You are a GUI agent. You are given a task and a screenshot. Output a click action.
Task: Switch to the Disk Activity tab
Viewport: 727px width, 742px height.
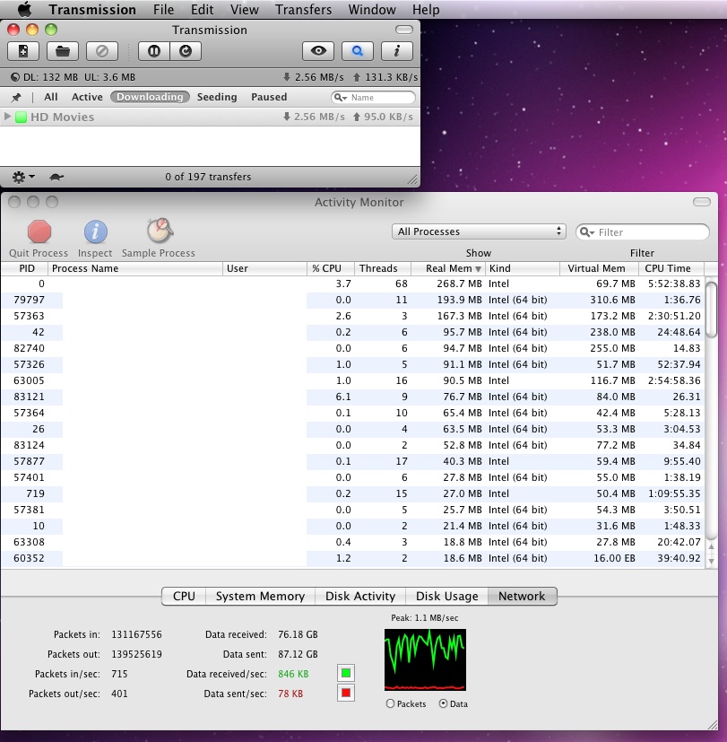click(x=360, y=597)
